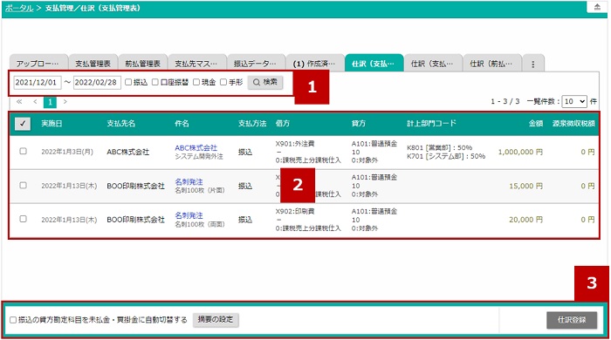Enable 未払金・買掛金 auto-switch checkbox

[x=13, y=320]
